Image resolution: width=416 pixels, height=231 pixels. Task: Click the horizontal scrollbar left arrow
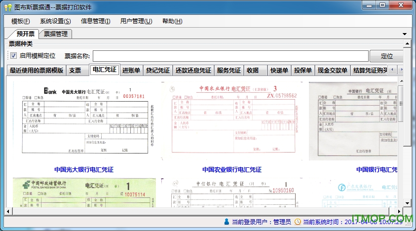[8, 211]
